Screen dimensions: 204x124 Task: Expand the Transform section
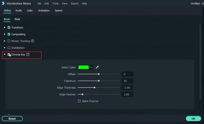5,28
